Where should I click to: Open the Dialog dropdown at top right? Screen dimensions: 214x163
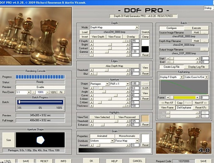click(209, 8)
